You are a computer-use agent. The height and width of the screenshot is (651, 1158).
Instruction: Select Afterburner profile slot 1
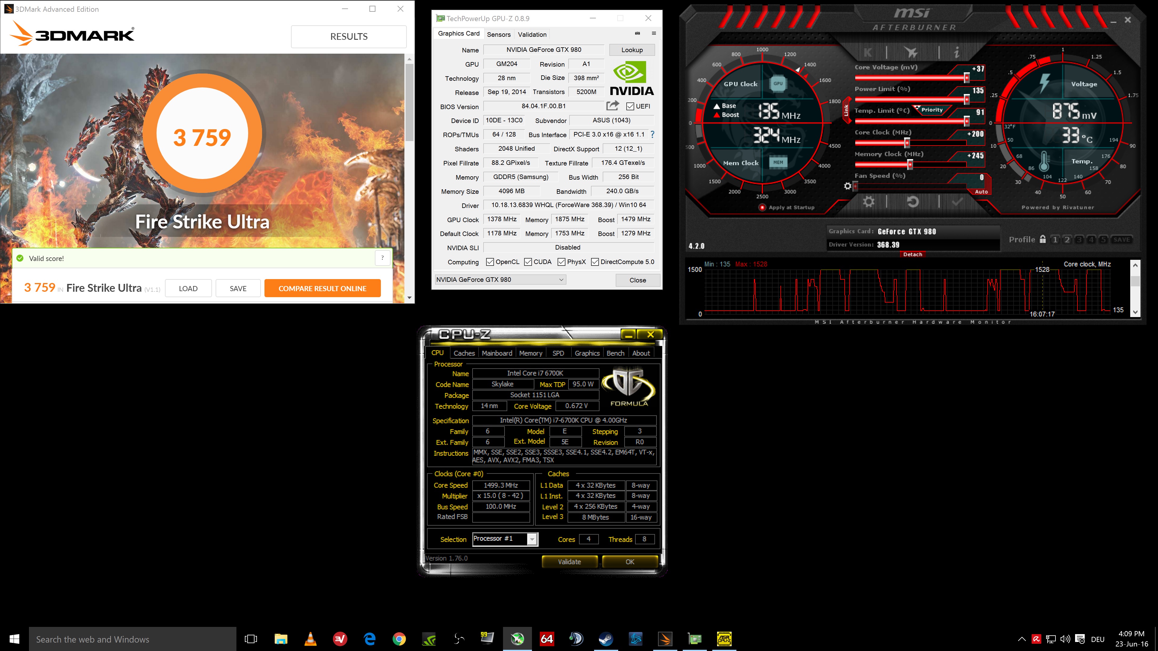click(1055, 240)
